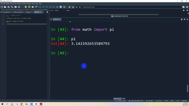Image resolution: width=189 pixels, height=106 pixels.
Task: Click the @ symbol finder icon
Action: [x=19, y=7]
